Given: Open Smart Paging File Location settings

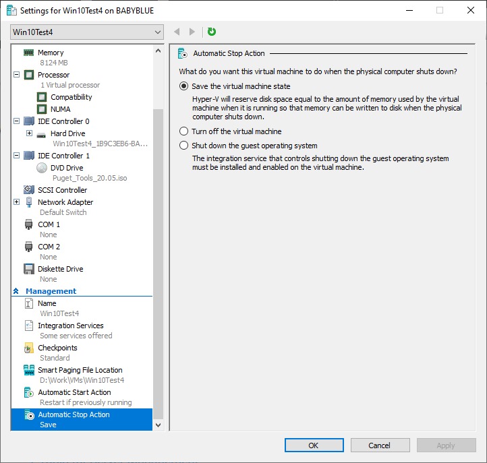Looking at the screenshot, I should coord(80,370).
